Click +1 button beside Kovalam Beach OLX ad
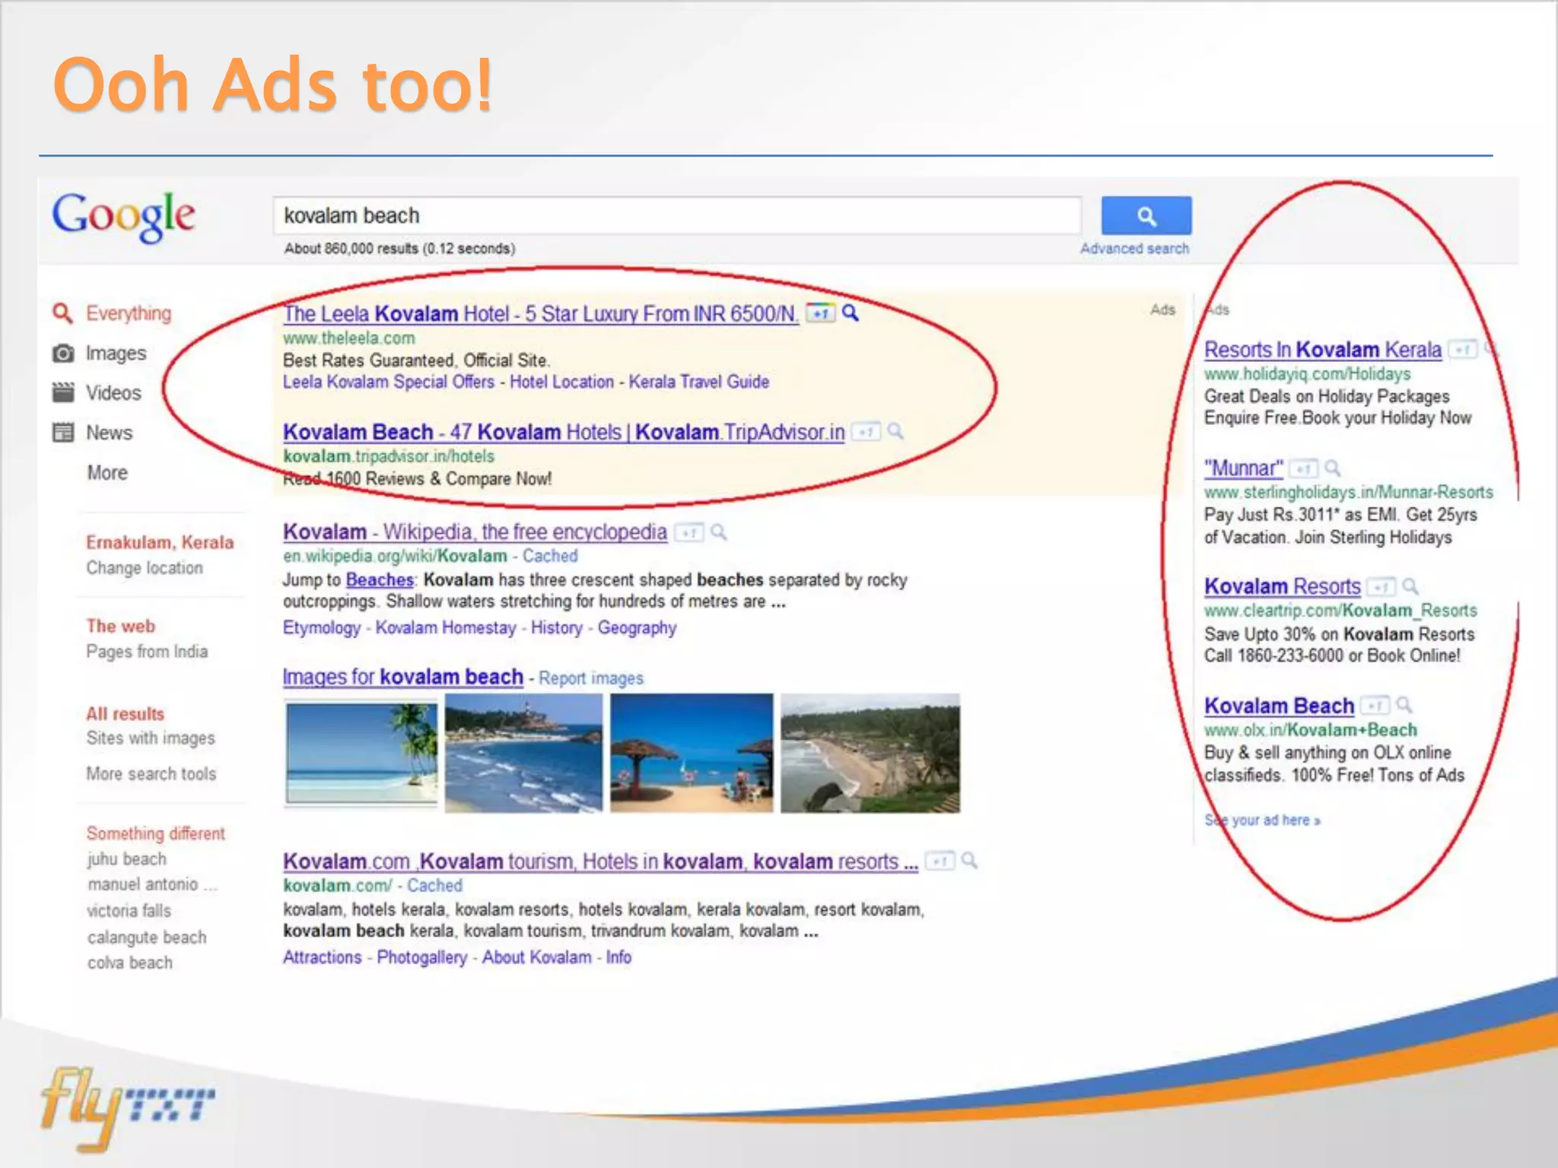This screenshot has width=1558, height=1168. [x=1375, y=706]
